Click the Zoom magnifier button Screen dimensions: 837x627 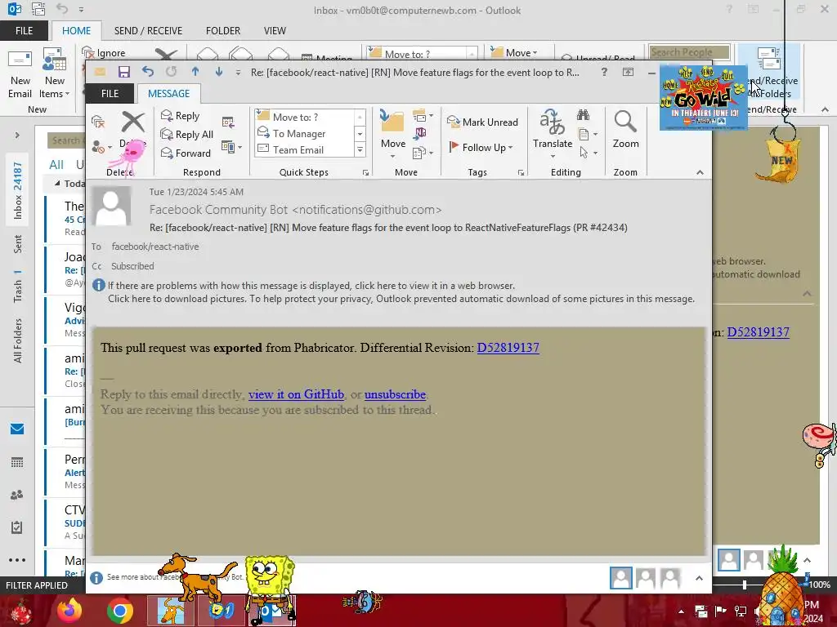pos(625,130)
